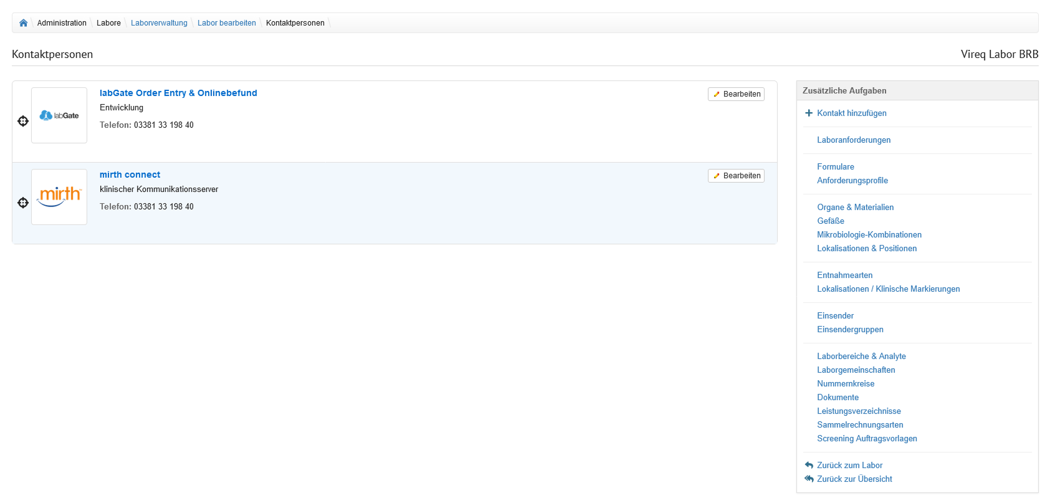
Task: Open the labGate logo thumbnail
Action: (59, 115)
